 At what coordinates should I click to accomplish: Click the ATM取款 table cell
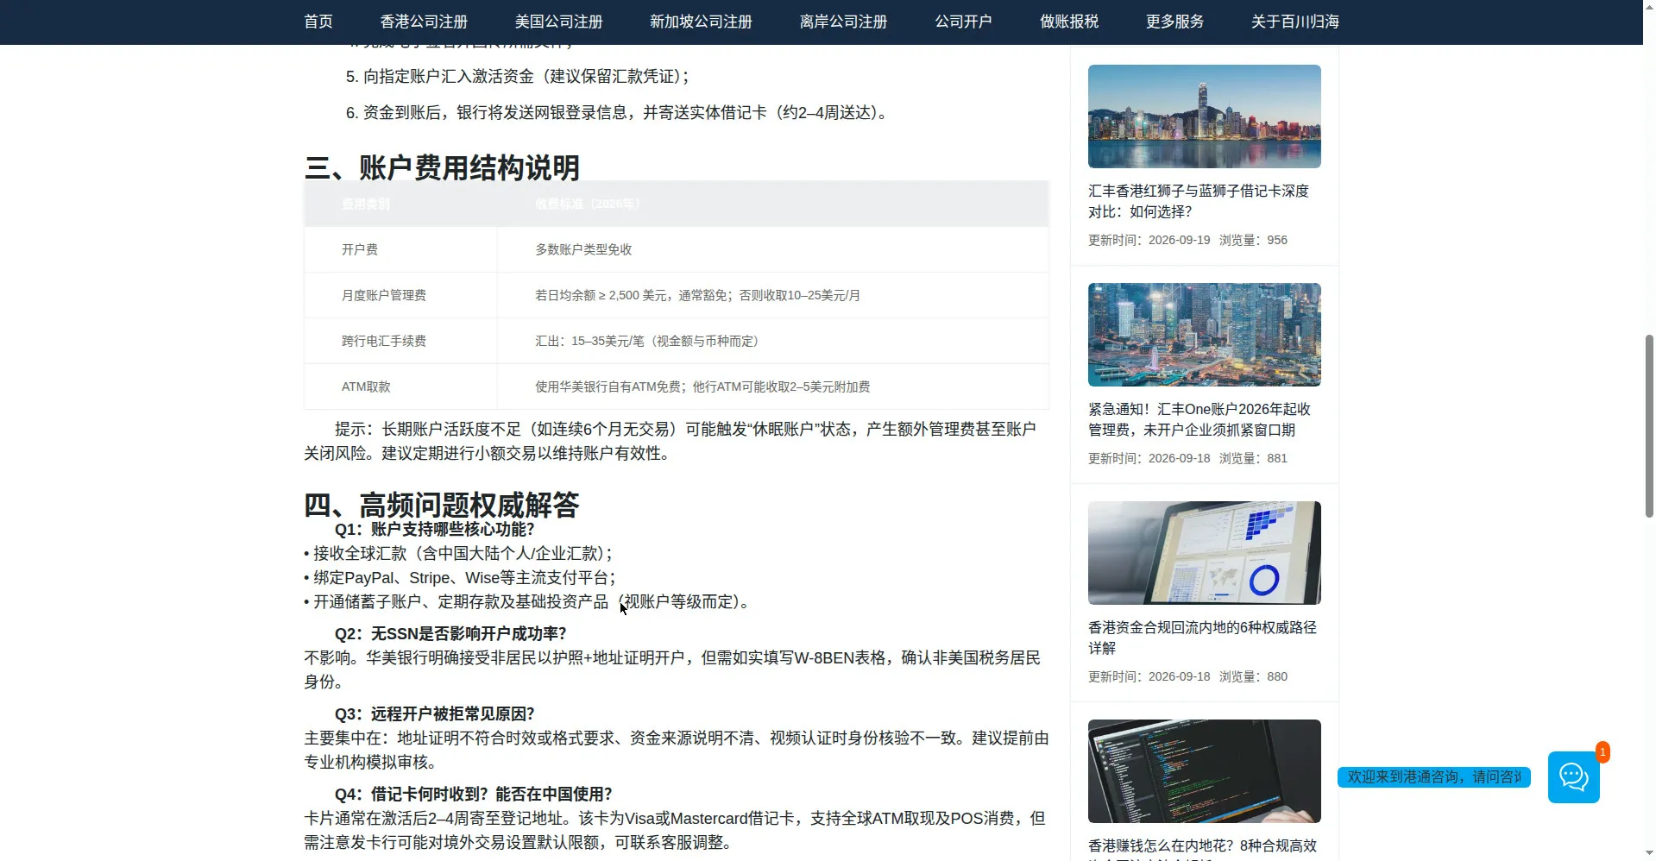click(x=400, y=387)
